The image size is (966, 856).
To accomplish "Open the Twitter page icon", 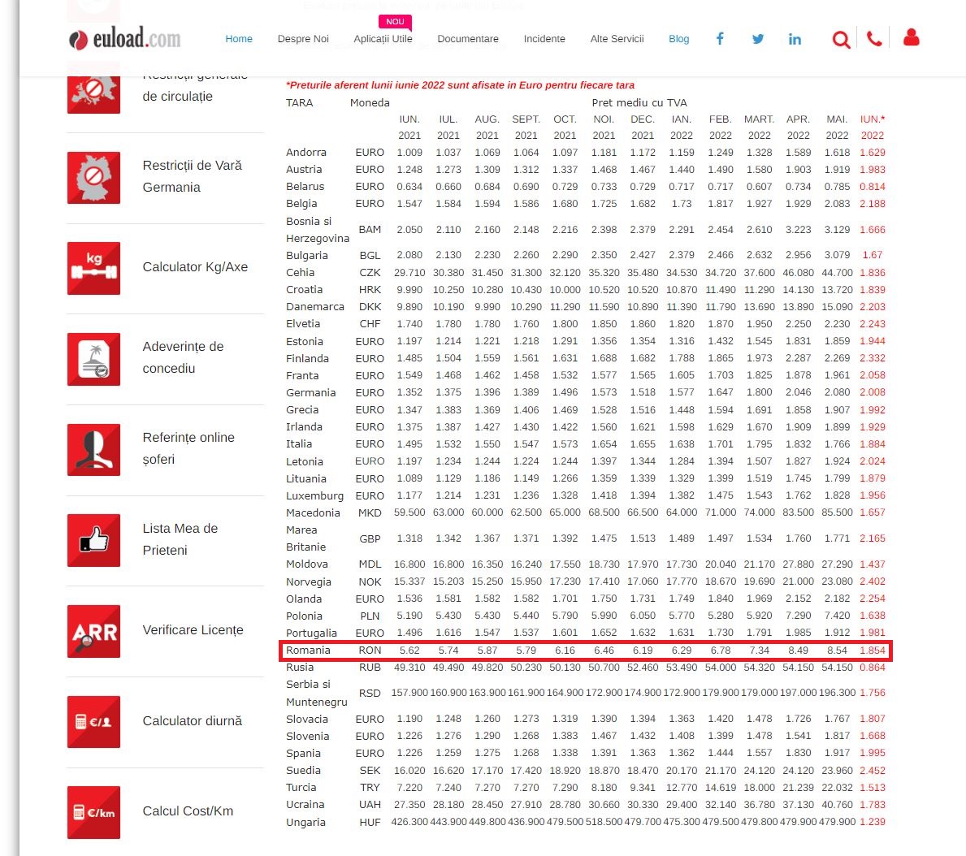I will tap(758, 39).
